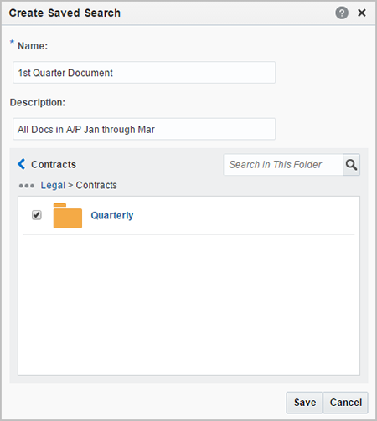This screenshot has height=421, width=377.
Task: Click the Name label
Action: click(x=33, y=46)
